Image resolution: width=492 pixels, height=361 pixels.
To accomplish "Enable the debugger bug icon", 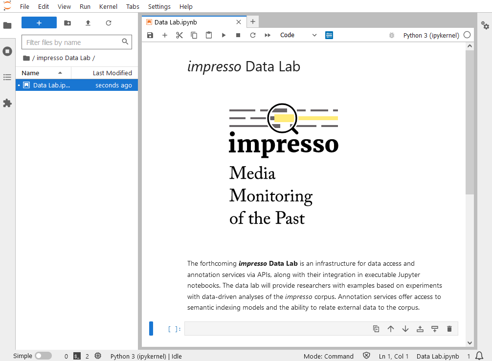I will (x=392, y=35).
